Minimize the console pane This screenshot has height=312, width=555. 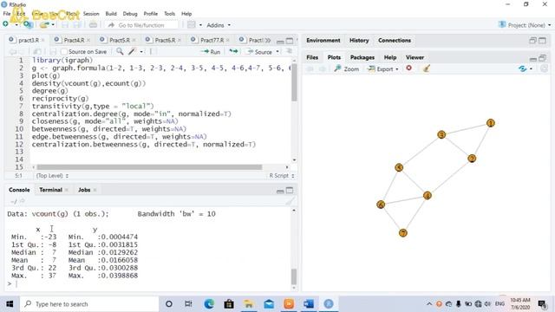coord(280,191)
